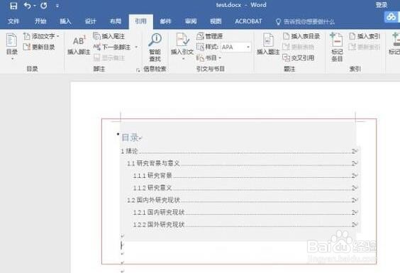Open the 目录 (Table of Contents) button
The image size is (400, 273).
click(x=12, y=47)
